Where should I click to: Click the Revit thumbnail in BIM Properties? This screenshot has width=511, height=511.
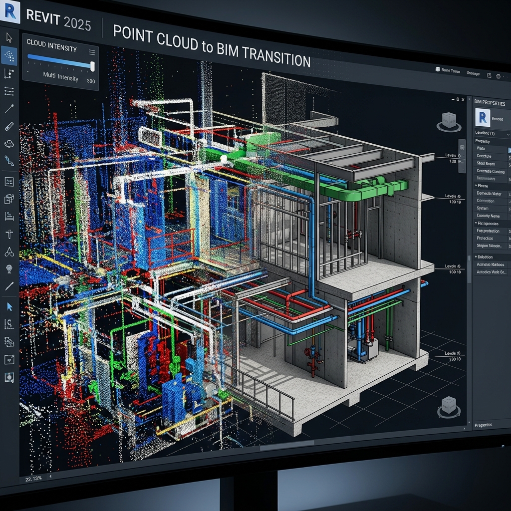[483, 117]
